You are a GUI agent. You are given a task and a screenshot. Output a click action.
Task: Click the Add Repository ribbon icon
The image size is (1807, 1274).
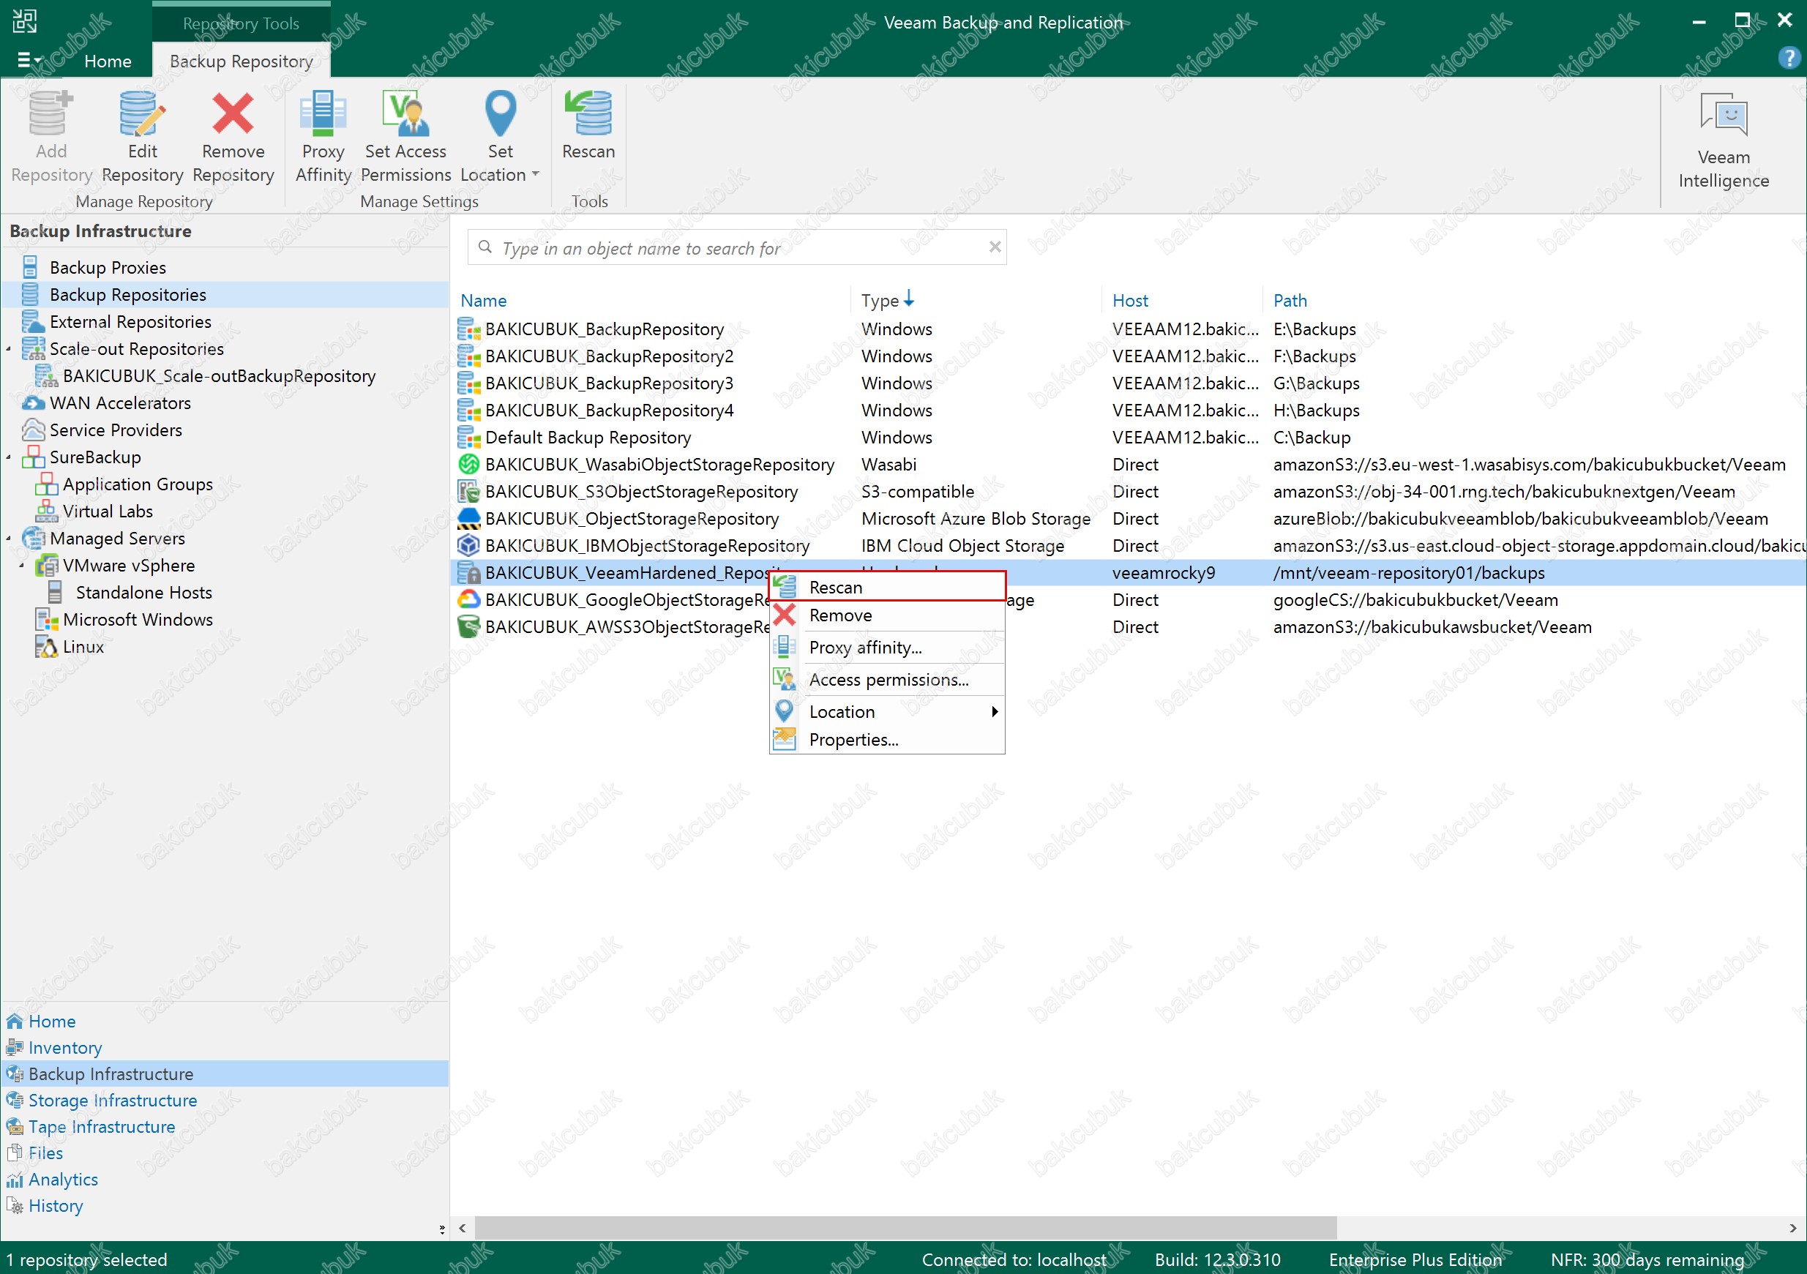coord(51,113)
